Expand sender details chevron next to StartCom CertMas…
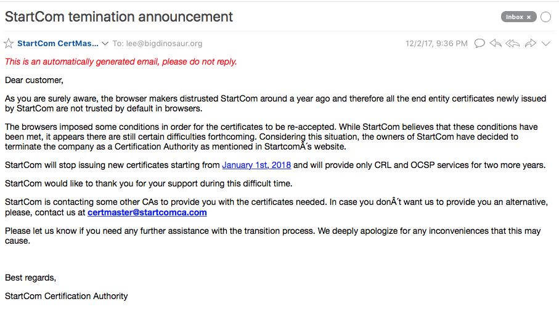 [x=105, y=44]
